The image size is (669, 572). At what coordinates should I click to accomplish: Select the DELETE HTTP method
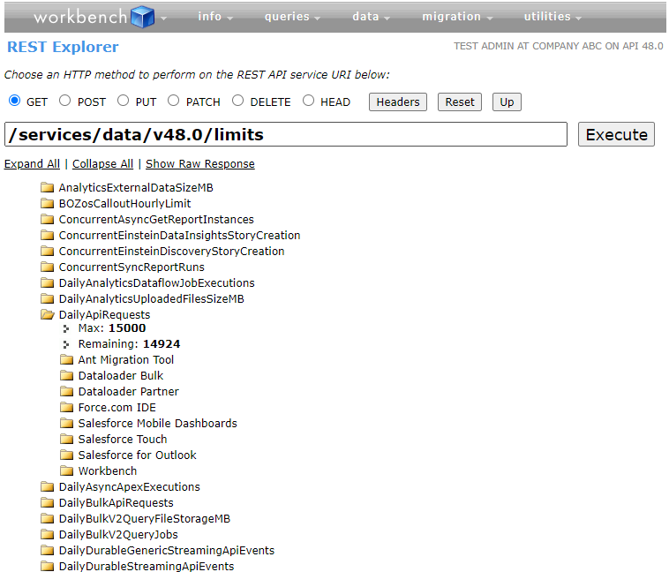click(x=237, y=101)
